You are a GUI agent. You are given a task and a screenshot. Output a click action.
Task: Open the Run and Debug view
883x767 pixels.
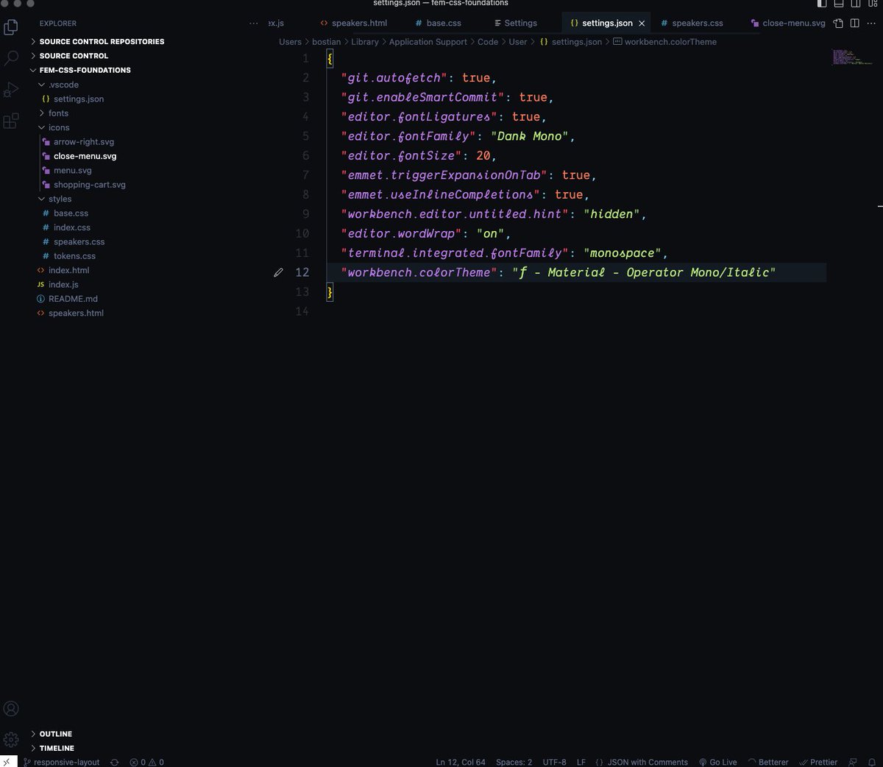10,90
